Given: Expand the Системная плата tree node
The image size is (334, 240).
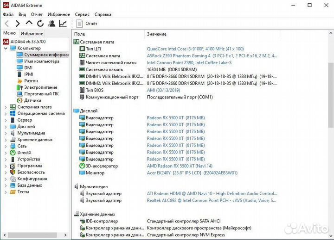Looking at the screenshot, I should pyautogui.click(x=6, y=107).
